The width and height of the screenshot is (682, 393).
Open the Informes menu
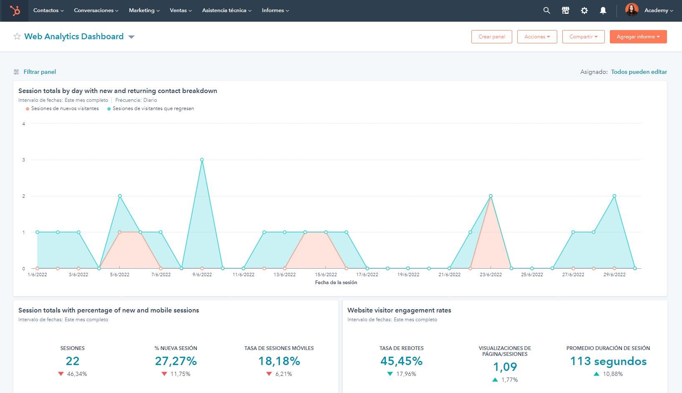coord(275,10)
